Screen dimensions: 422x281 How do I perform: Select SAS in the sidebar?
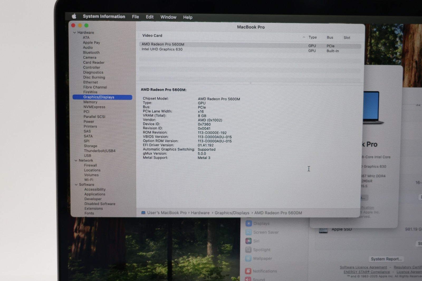click(x=87, y=132)
